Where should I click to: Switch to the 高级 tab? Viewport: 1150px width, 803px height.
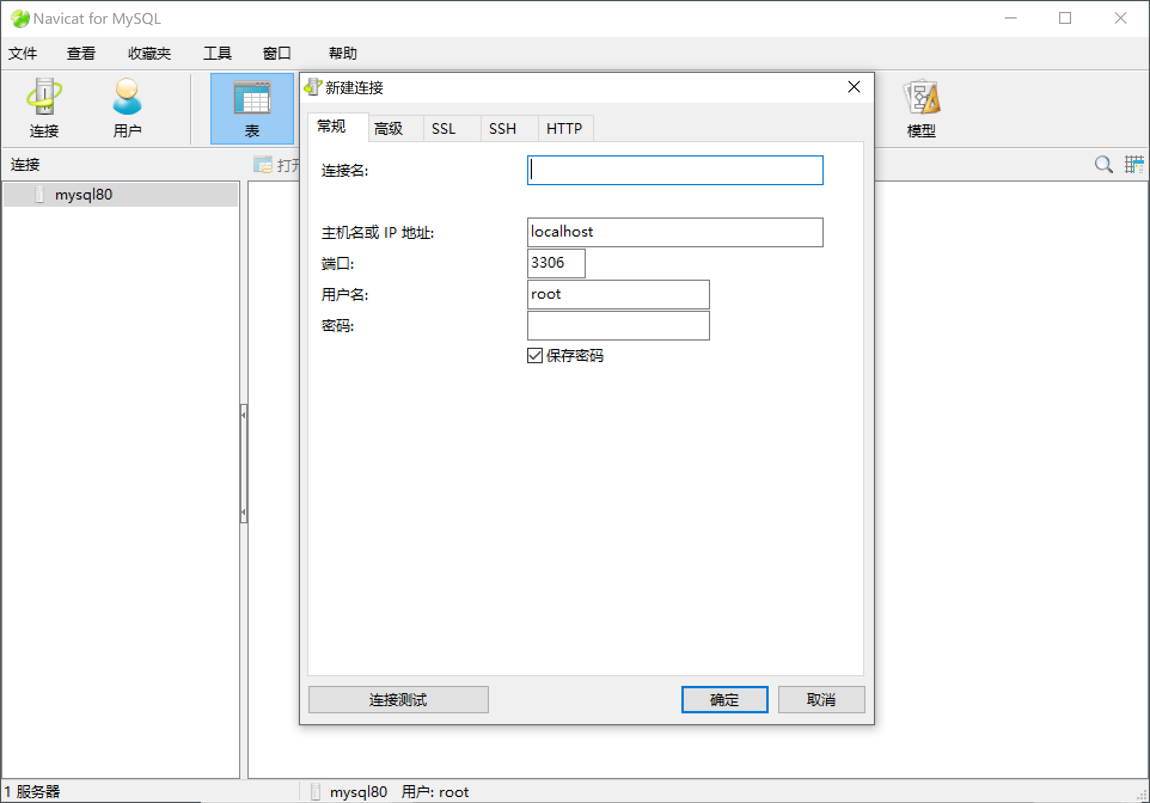click(x=396, y=128)
